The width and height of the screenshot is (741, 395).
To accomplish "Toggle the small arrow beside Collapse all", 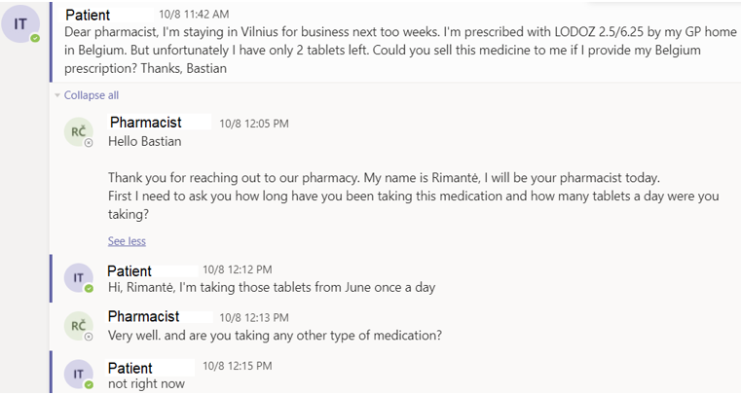I will click(57, 95).
